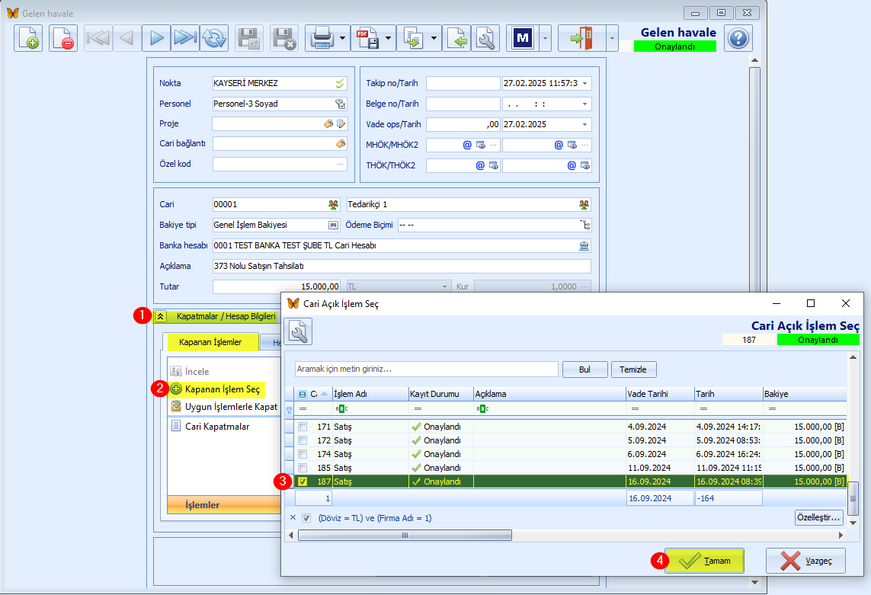Click the new record icon with plus
871x595 pixels.
[28, 38]
